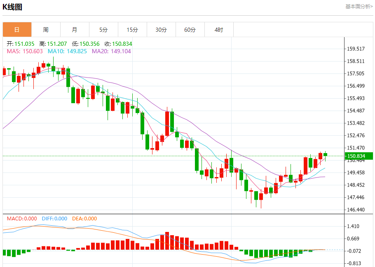
Task: Click the 152.476 price axis label
Action: click(356, 135)
